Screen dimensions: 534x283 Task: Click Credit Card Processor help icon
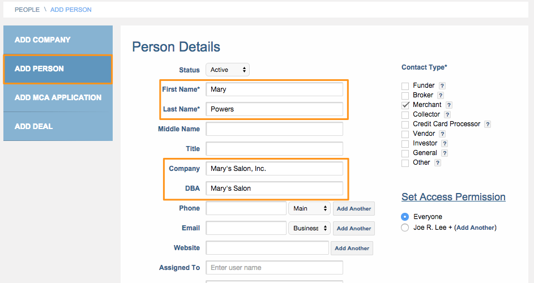coord(488,125)
